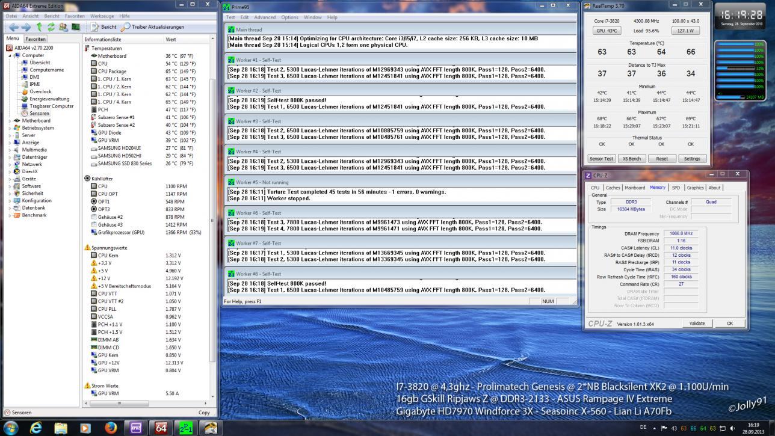
Task: Click the Datenbank icon in AIDA64 tree
Action: pyautogui.click(x=17, y=208)
